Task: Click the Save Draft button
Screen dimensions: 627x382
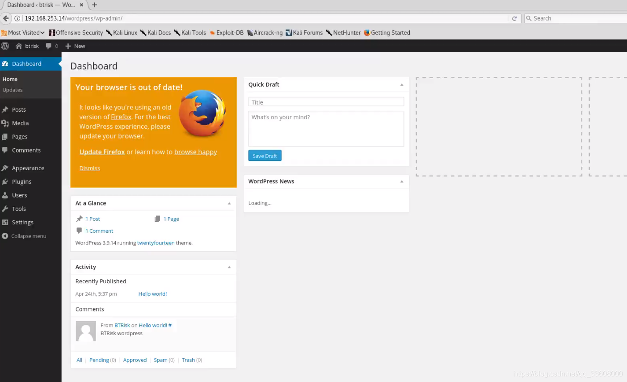Action: point(265,155)
